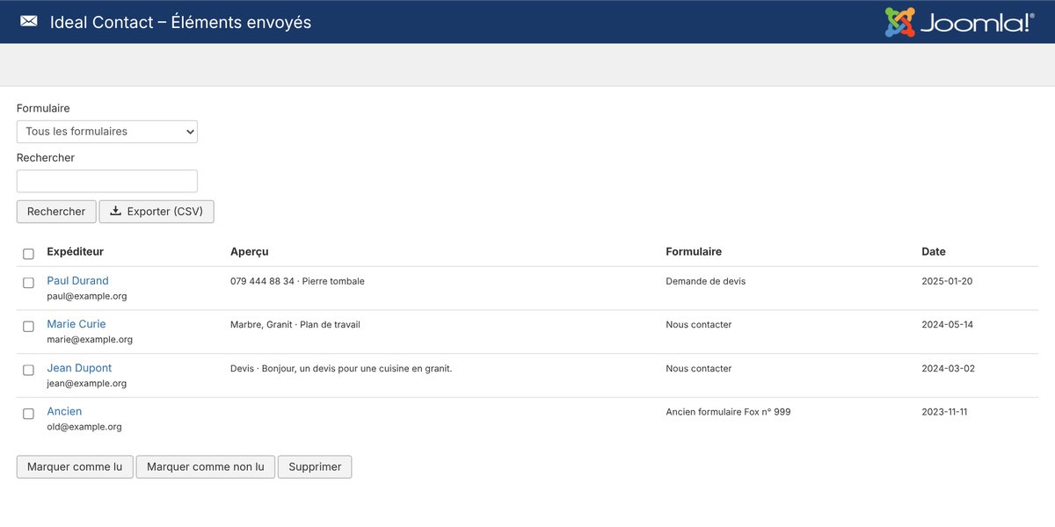Screen dimensions: 1055x527
Task: Click Marquer comme lu button
Action: (75, 466)
